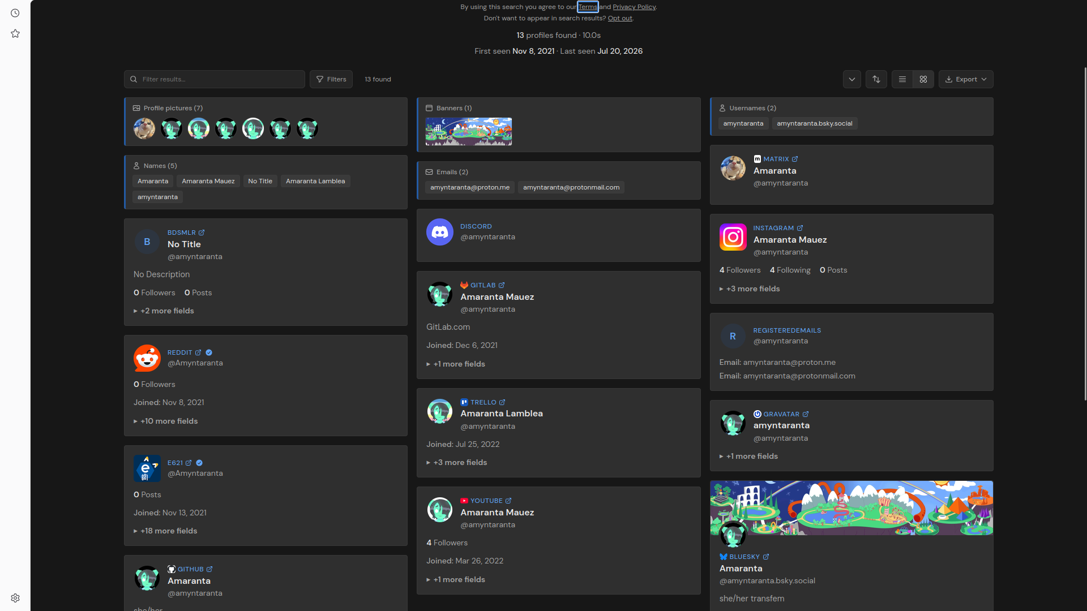Click the YouTube profile avatar

tap(440, 510)
